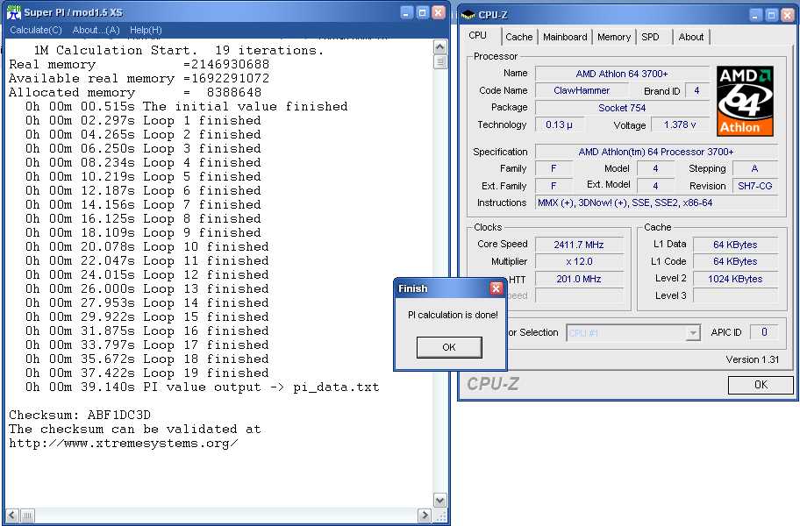The image size is (800, 526).
Task: Click the horizontal scroll left arrow in Super PI
Action: pyautogui.click(x=13, y=515)
